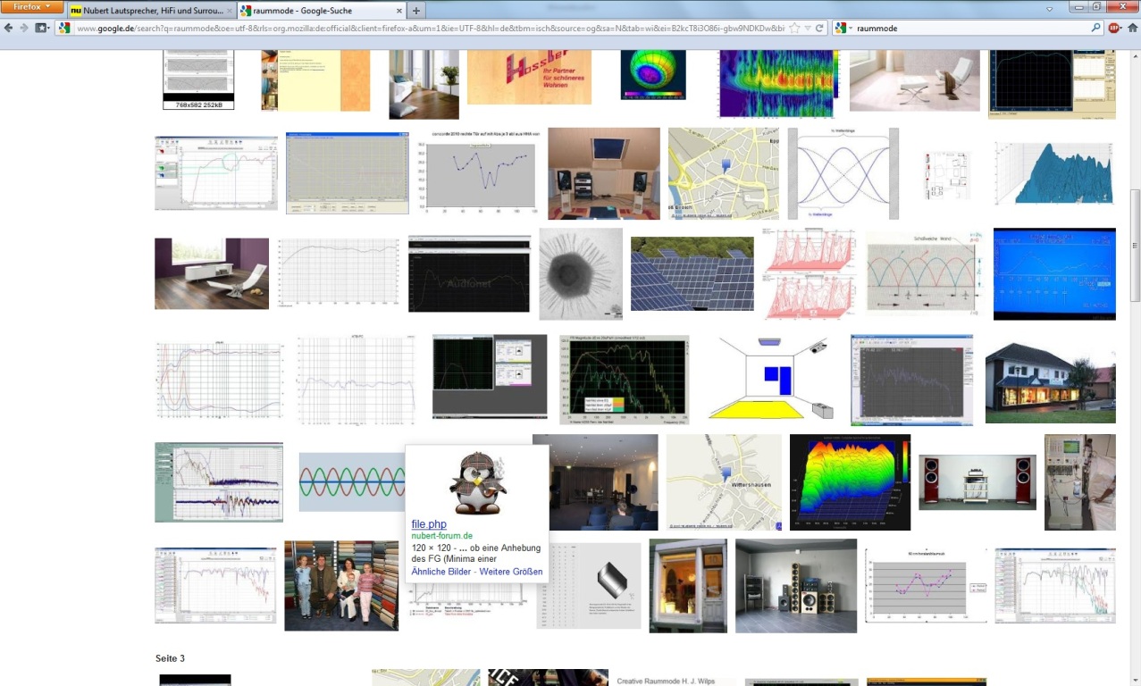Close the raummode Google-Suche tab
Screen dimensions: 1141x686
pos(398,11)
